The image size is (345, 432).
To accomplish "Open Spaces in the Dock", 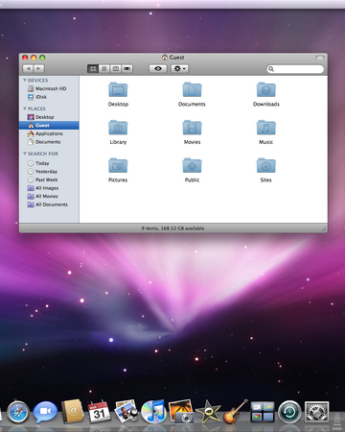I will coord(263,412).
